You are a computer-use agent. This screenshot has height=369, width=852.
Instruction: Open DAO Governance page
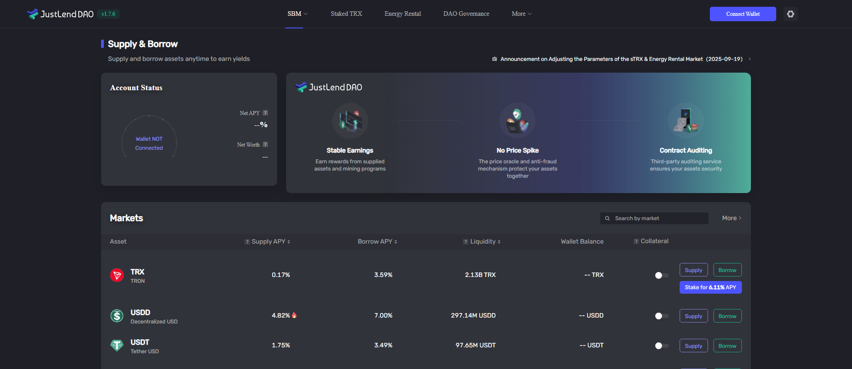click(x=466, y=14)
